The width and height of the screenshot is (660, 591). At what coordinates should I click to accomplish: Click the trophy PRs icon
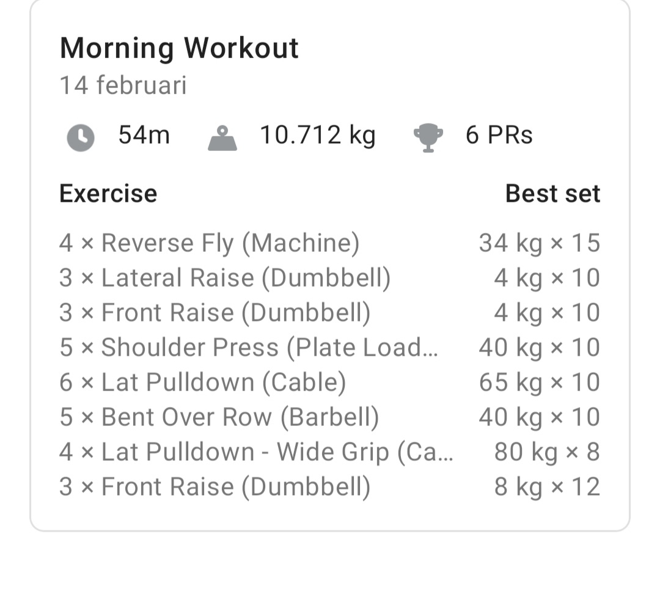[428, 138]
